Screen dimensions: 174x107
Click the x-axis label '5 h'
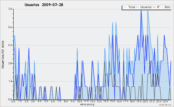(x=46, y=101)
